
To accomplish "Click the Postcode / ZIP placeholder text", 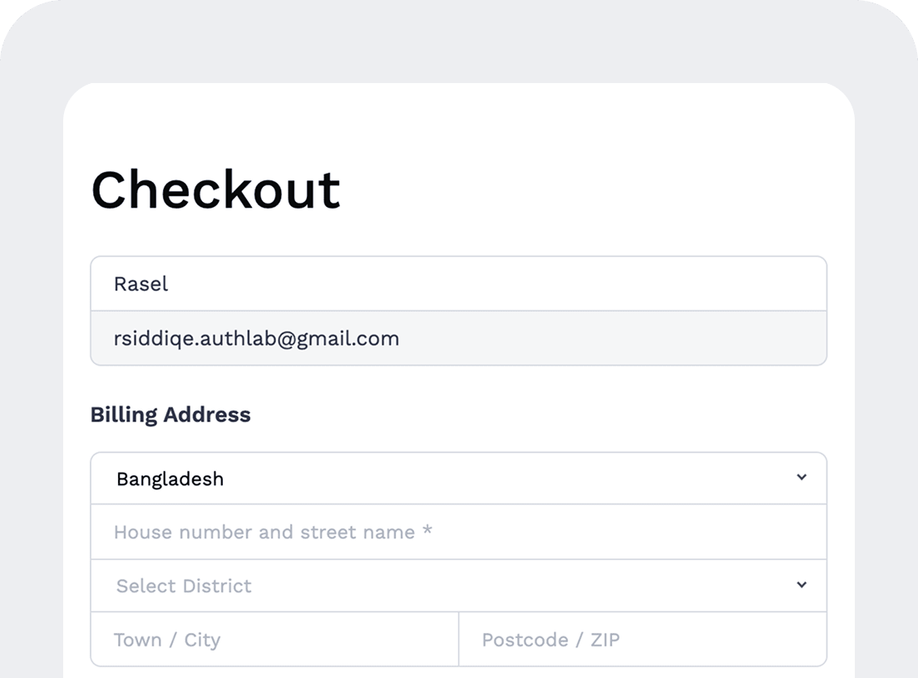I will coord(550,640).
